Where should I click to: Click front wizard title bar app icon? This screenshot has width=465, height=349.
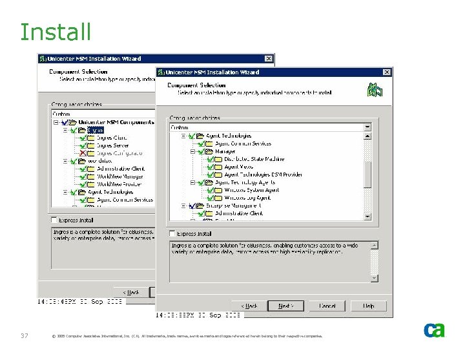coord(161,72)
